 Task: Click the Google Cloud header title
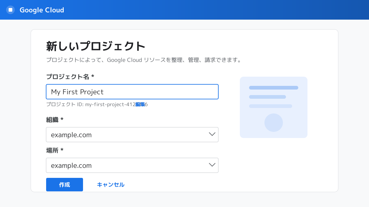(x=42, y=10)
